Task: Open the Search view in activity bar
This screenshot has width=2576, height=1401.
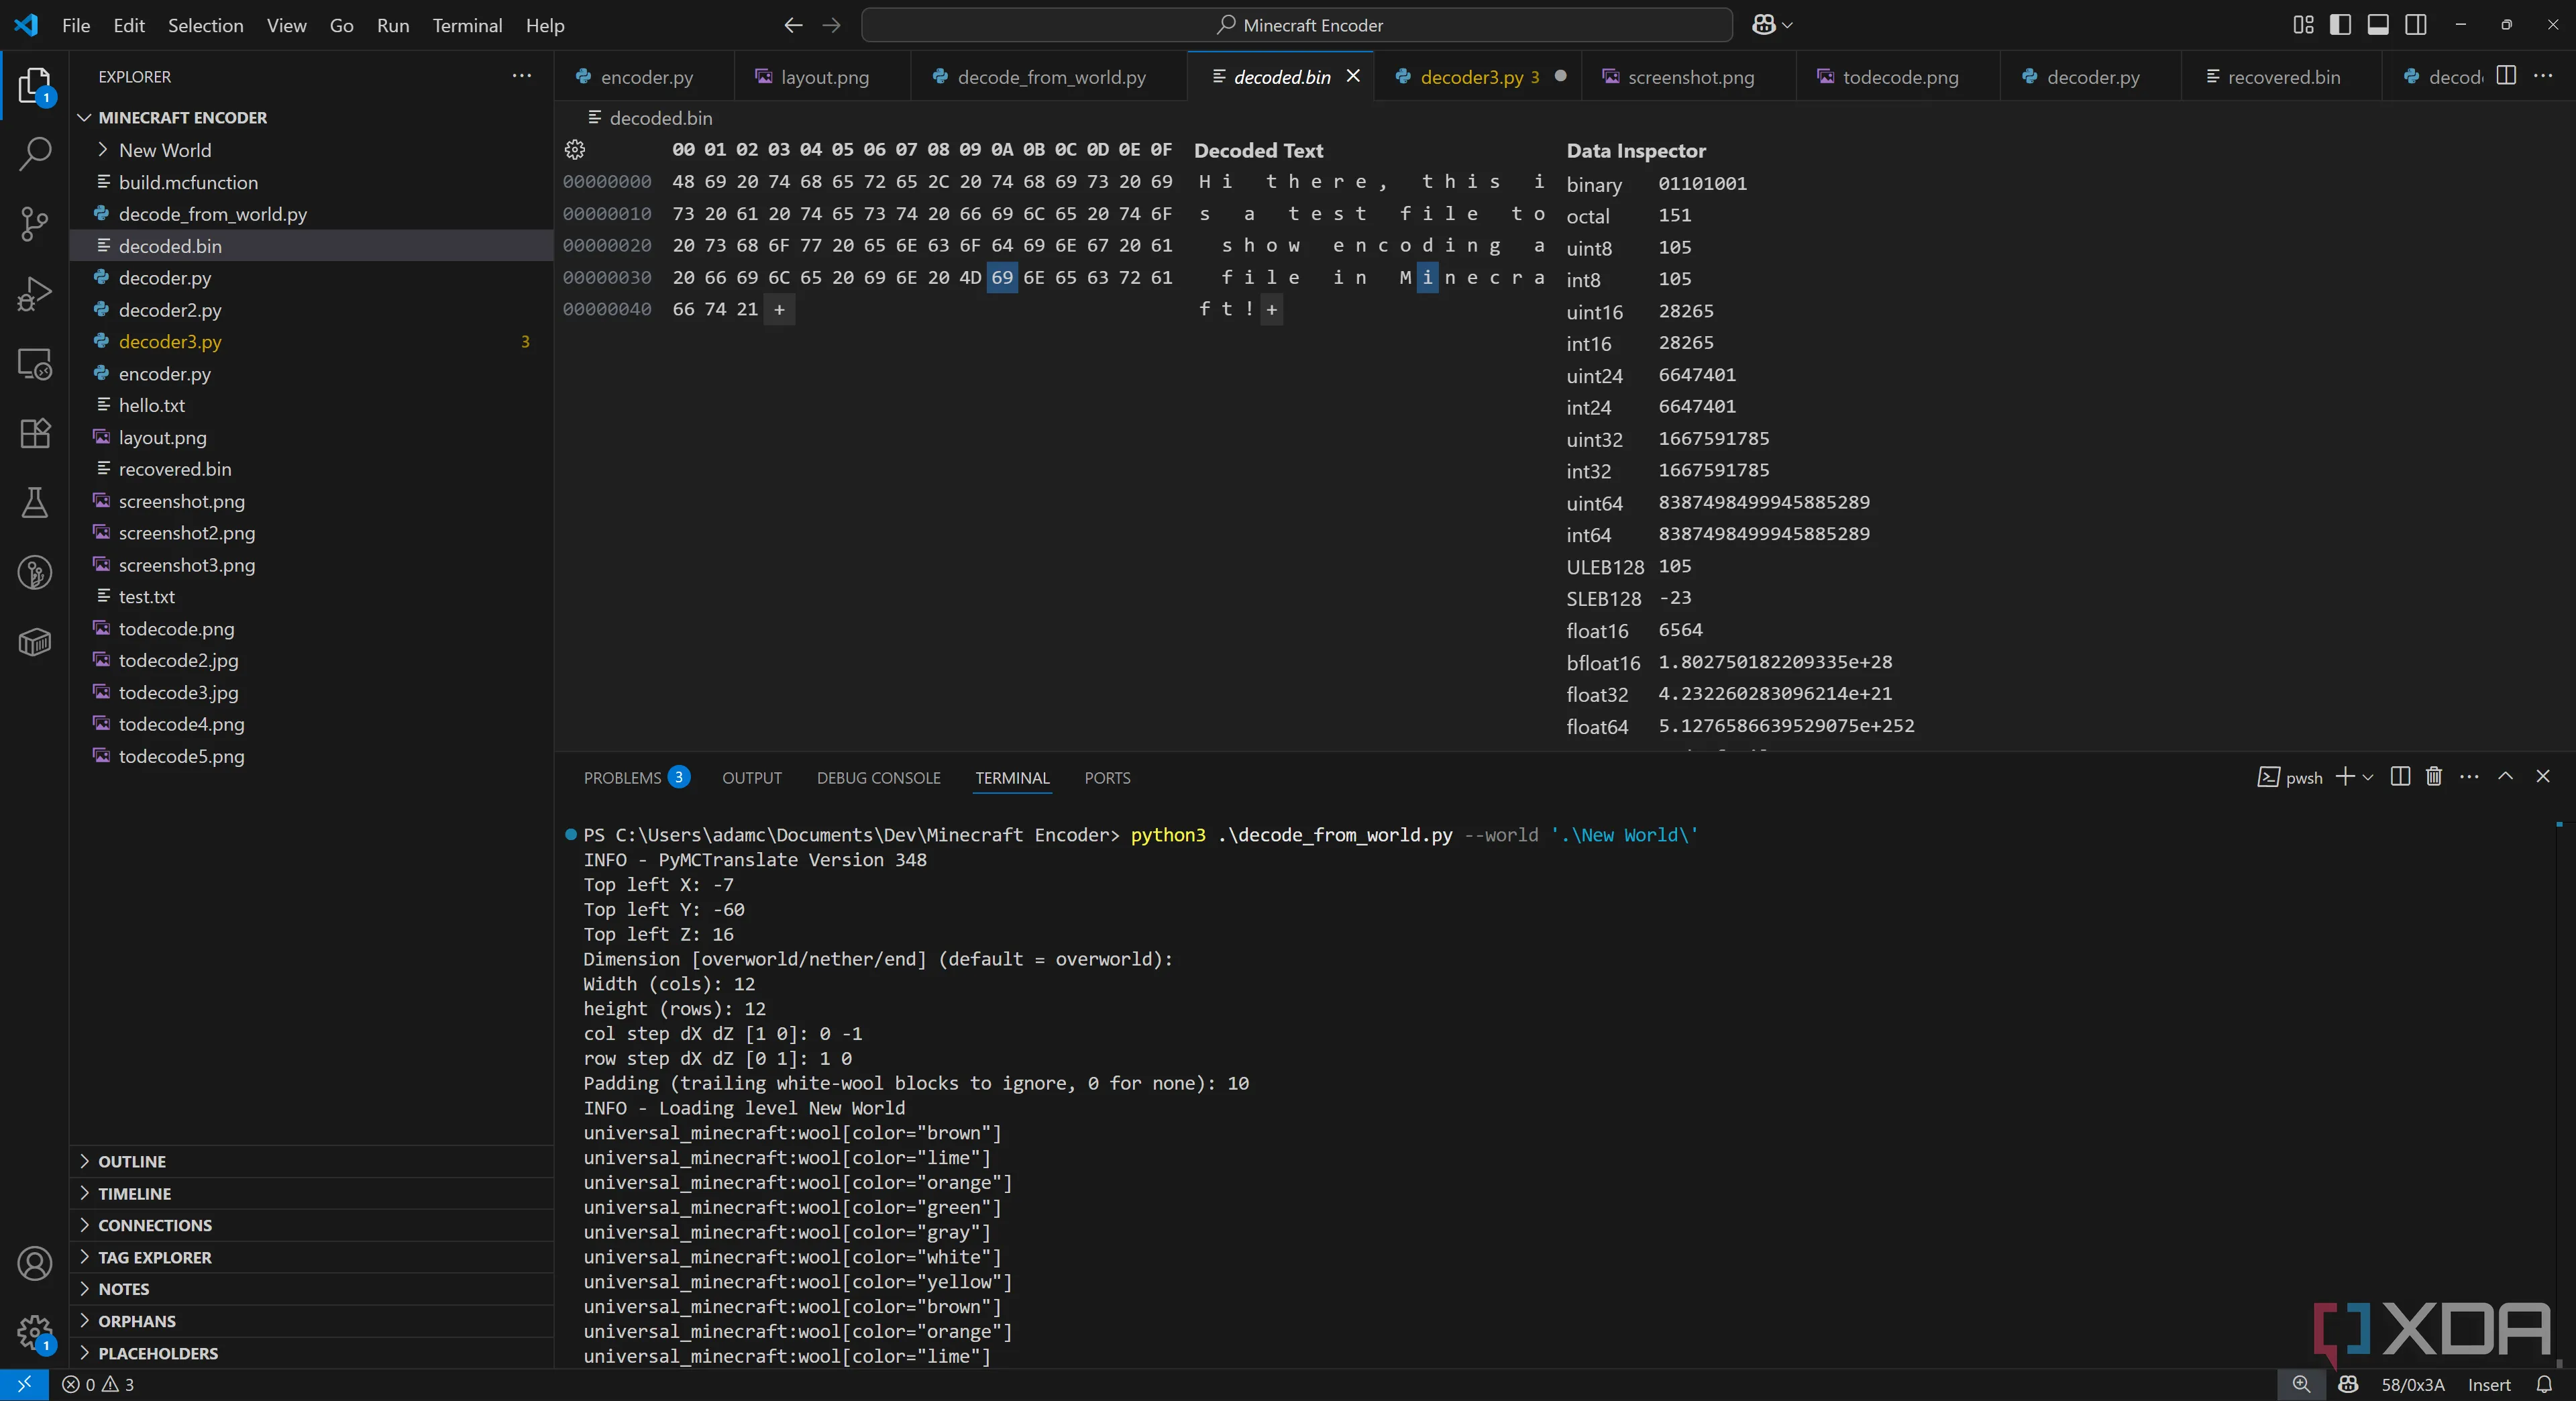Action: (34, 154)
